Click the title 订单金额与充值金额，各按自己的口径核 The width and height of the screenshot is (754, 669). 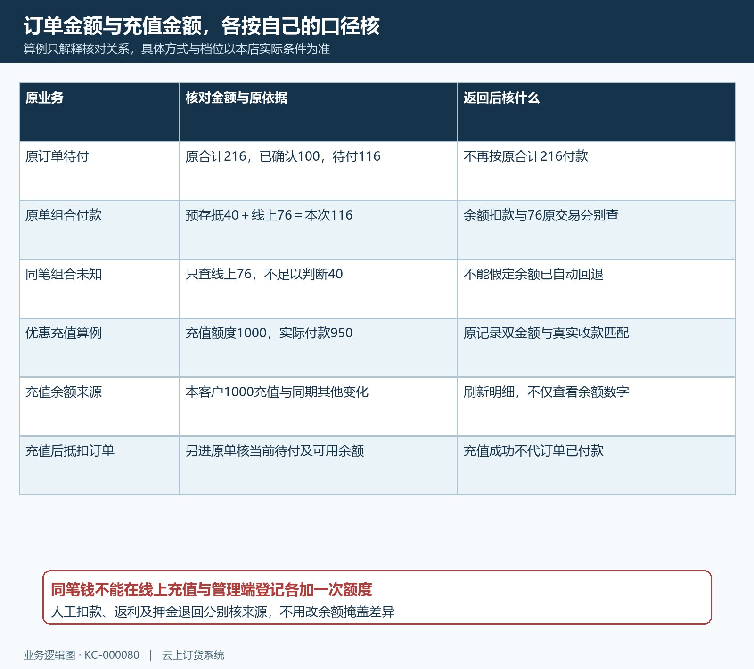pyautogui.click(x=202, y=26)
